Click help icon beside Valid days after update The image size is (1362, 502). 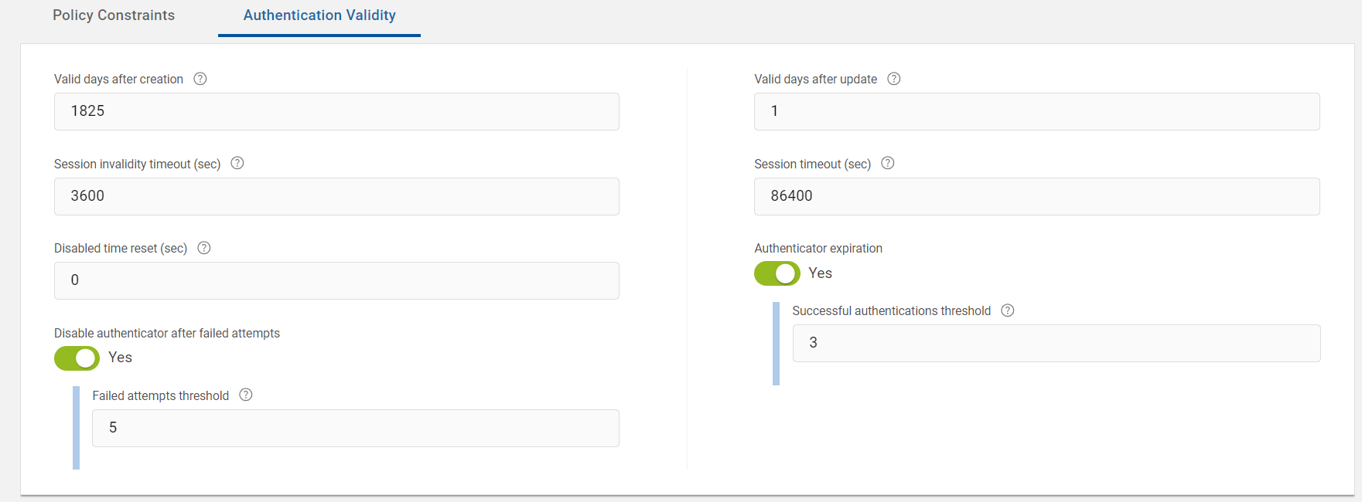point(894,79)
